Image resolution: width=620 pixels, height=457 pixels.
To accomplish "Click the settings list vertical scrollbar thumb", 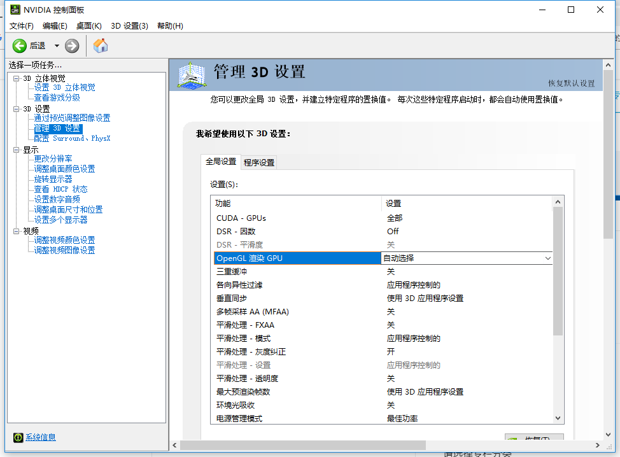I will coord(558,271).
